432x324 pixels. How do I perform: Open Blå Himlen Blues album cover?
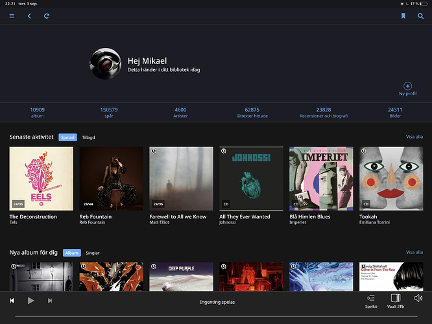[321, 179]
